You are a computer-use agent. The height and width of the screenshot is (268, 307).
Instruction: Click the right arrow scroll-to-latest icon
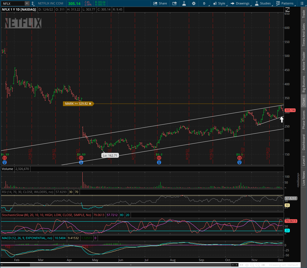(263, 265)
